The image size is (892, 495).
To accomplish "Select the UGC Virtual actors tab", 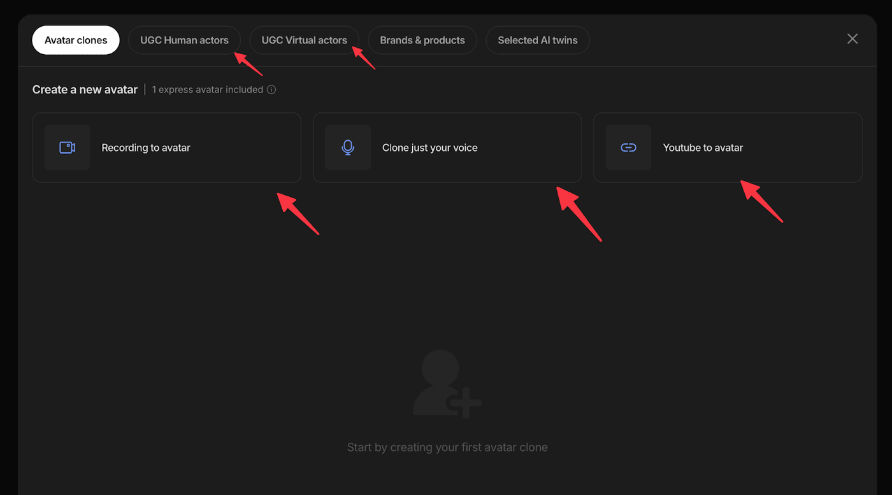I will pyautogui.click(x=304, y=40).
